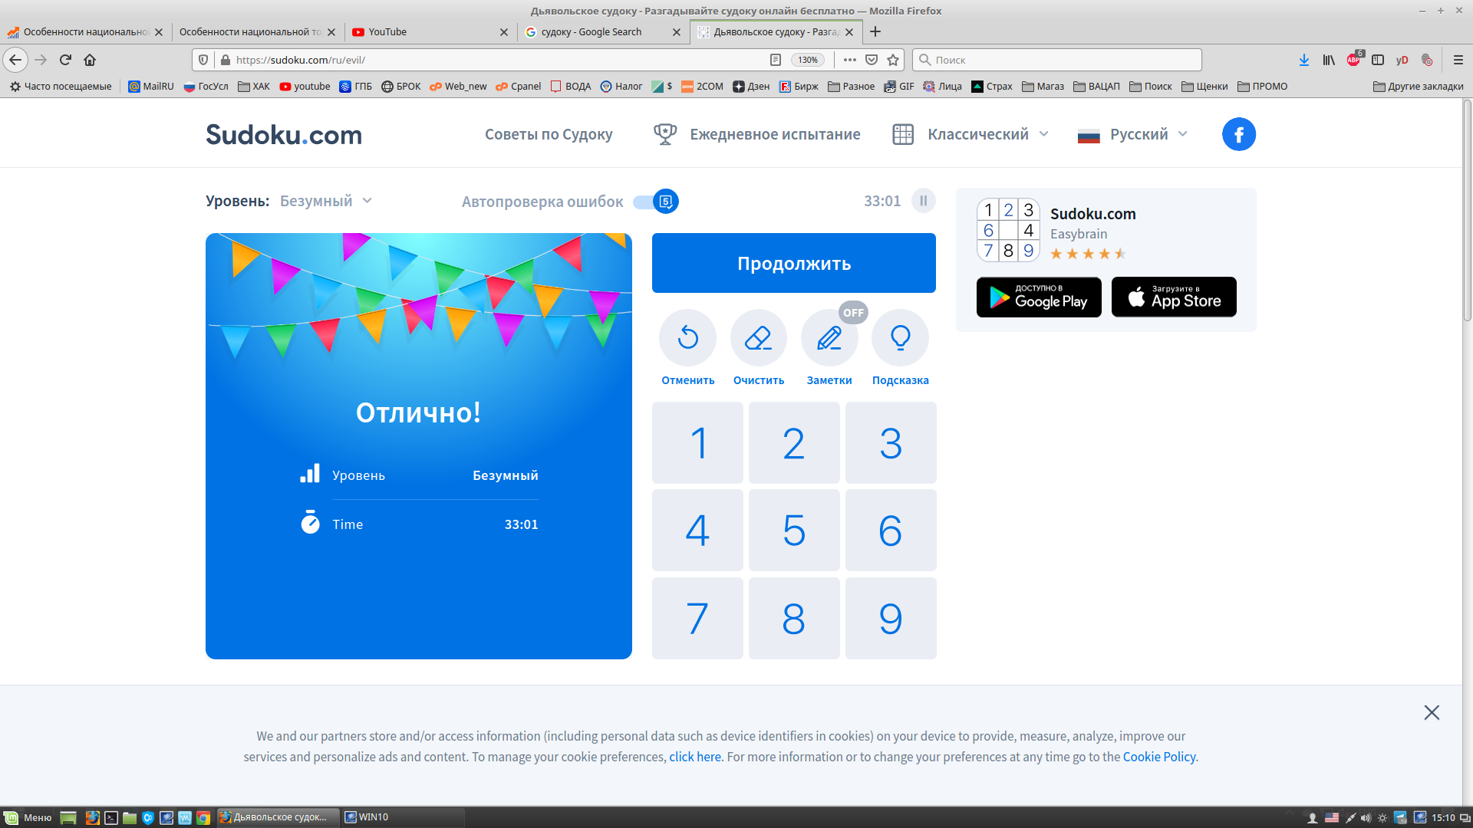1473x828 pixels.
Task: Click number 5 on the numpad
Action: pyautogui.click(x=794, y=531)
